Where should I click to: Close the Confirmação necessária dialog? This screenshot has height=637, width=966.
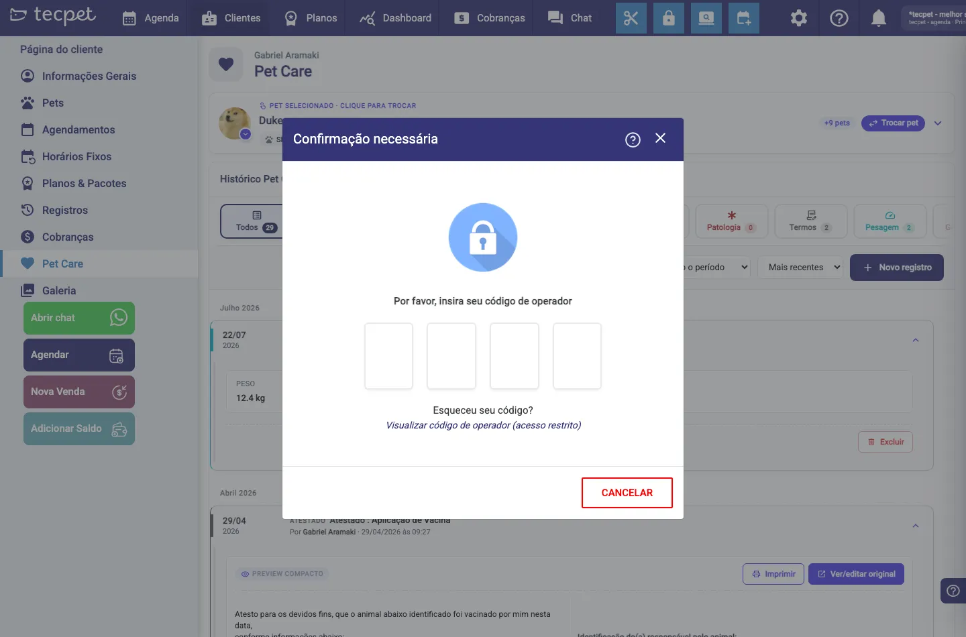point(661,138)
